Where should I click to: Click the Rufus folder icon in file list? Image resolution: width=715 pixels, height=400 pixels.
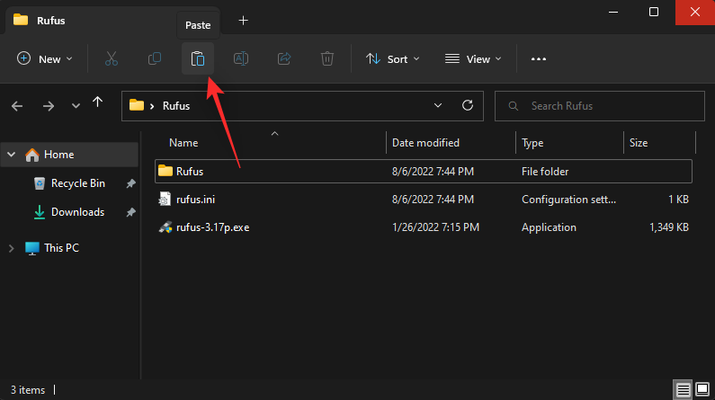pos(165,172)
